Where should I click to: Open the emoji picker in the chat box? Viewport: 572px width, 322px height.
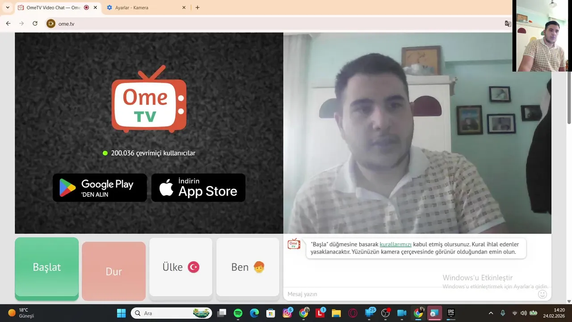point(542,294)
